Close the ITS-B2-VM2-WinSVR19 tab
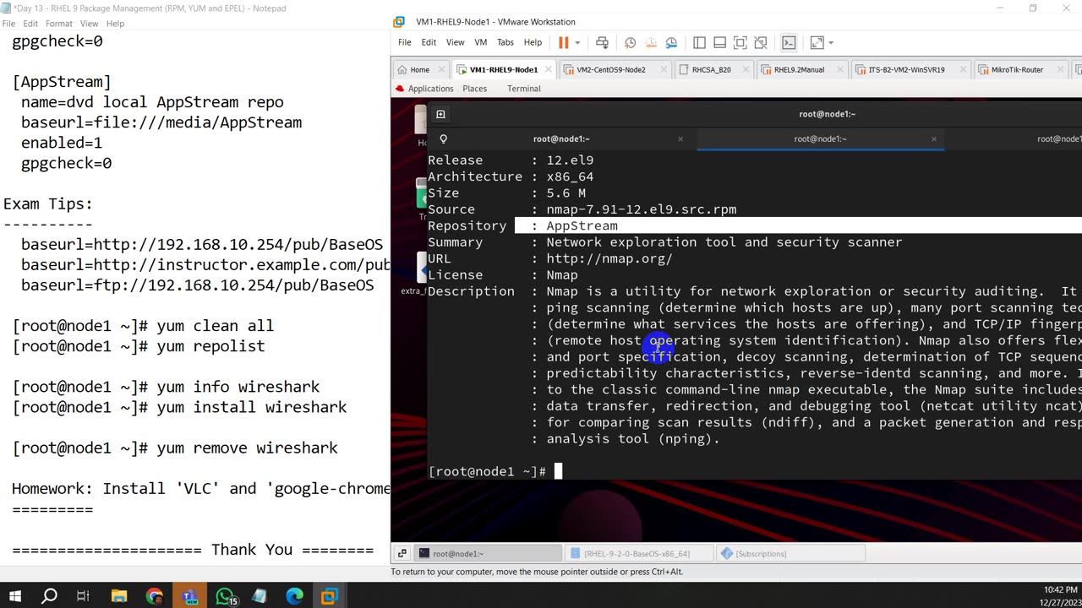This screenshot has height=608, width=1082. pyautogui.click(x=961, y=69)
